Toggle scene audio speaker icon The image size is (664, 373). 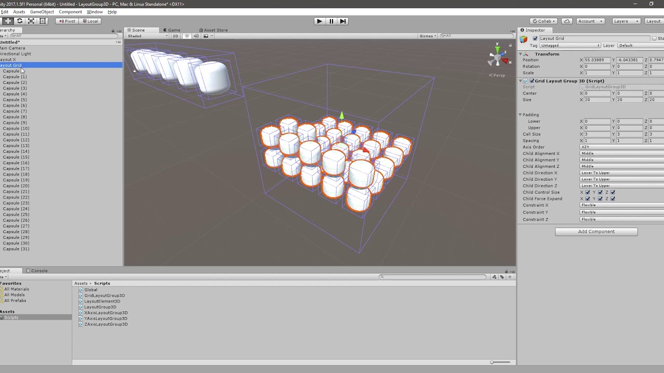tap(196, 36)
